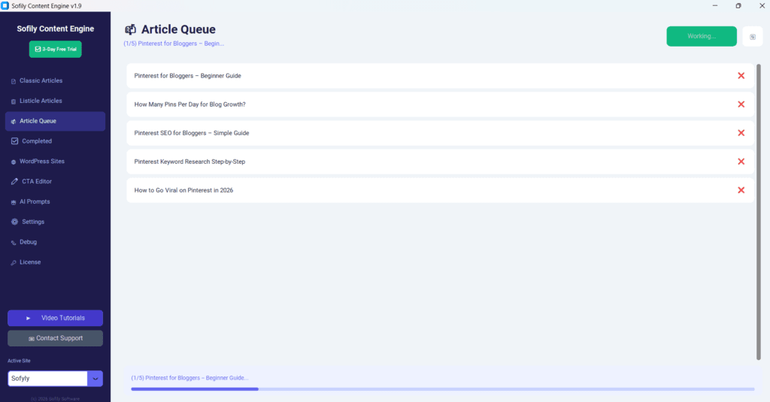Click the Sofyly active site field

click(x=47, y=379)
